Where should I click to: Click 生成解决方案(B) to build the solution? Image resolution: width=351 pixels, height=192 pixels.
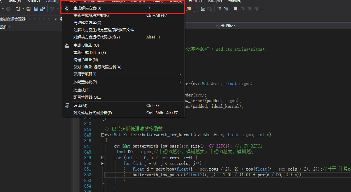87,8
